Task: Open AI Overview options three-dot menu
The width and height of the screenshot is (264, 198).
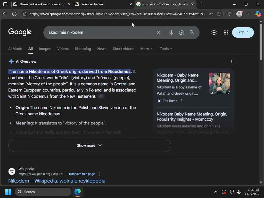Action: [x=232, y=62]
